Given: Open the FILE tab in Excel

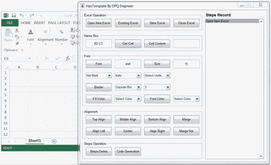Looking at the screenshot, I should 10,23.
